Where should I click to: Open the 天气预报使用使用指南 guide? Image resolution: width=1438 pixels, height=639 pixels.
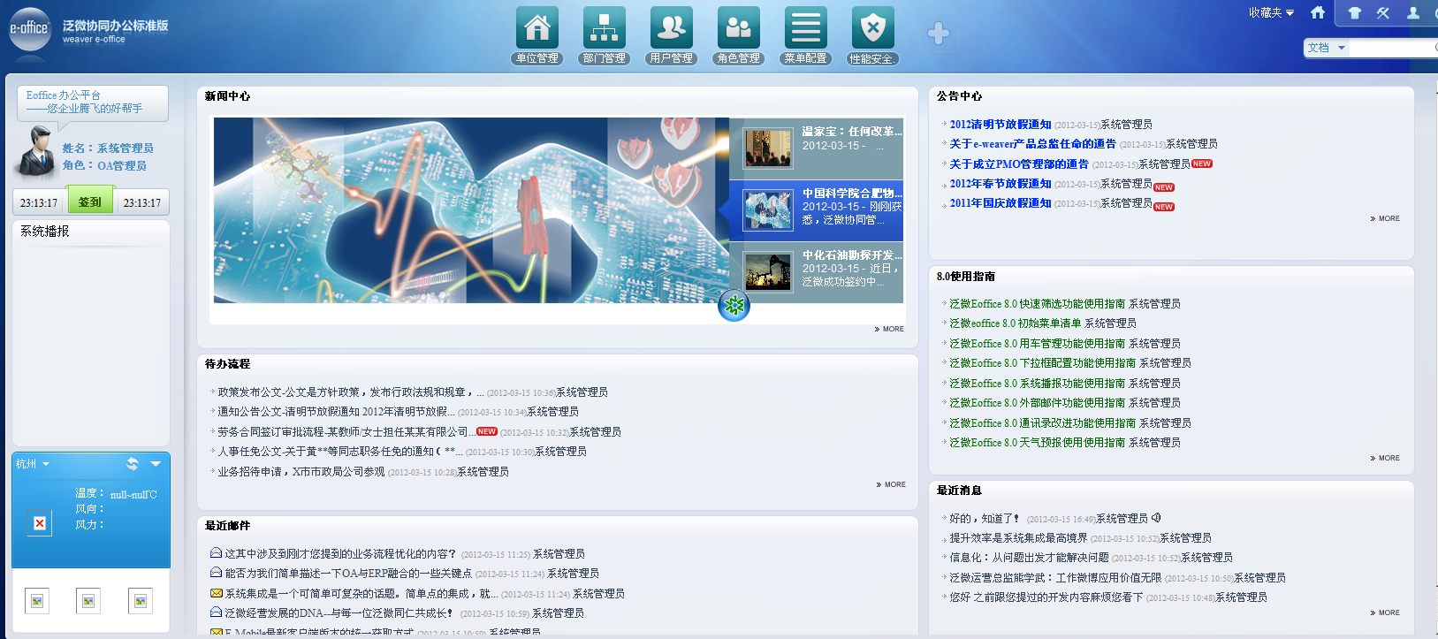[1038, 443]
